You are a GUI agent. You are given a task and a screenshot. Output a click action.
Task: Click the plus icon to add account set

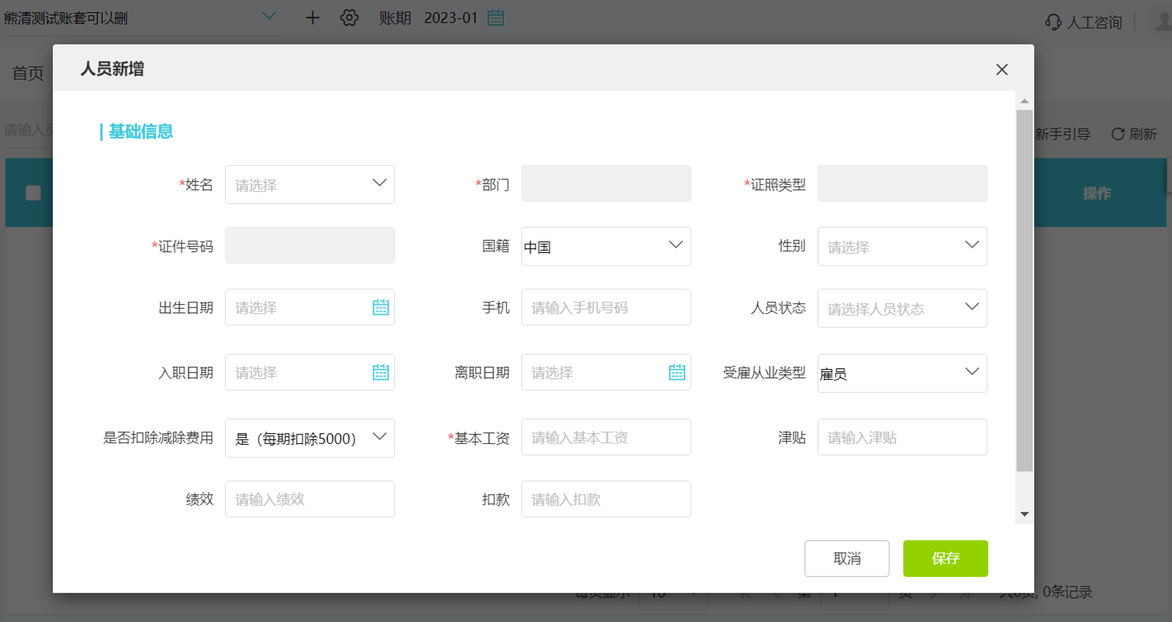pos(312,18)
